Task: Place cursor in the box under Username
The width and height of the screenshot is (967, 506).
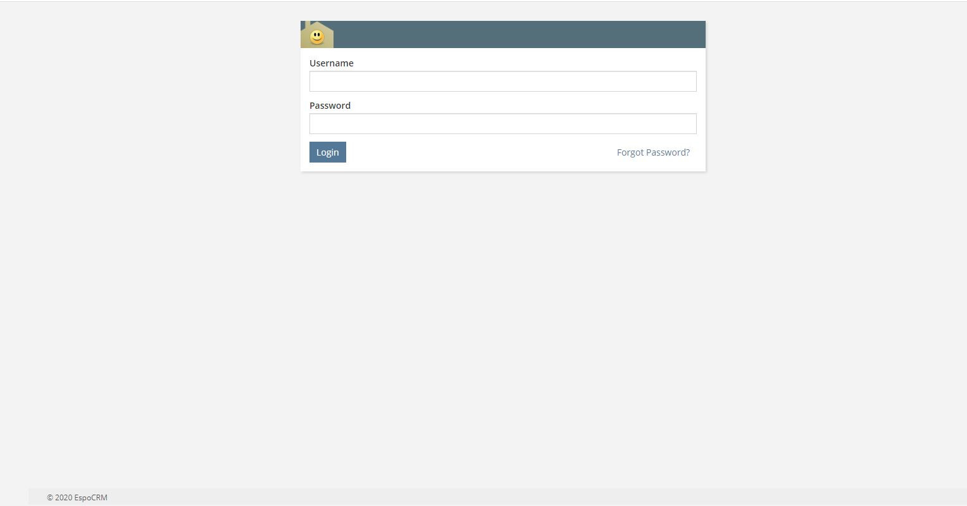Action: pos(502,82)
